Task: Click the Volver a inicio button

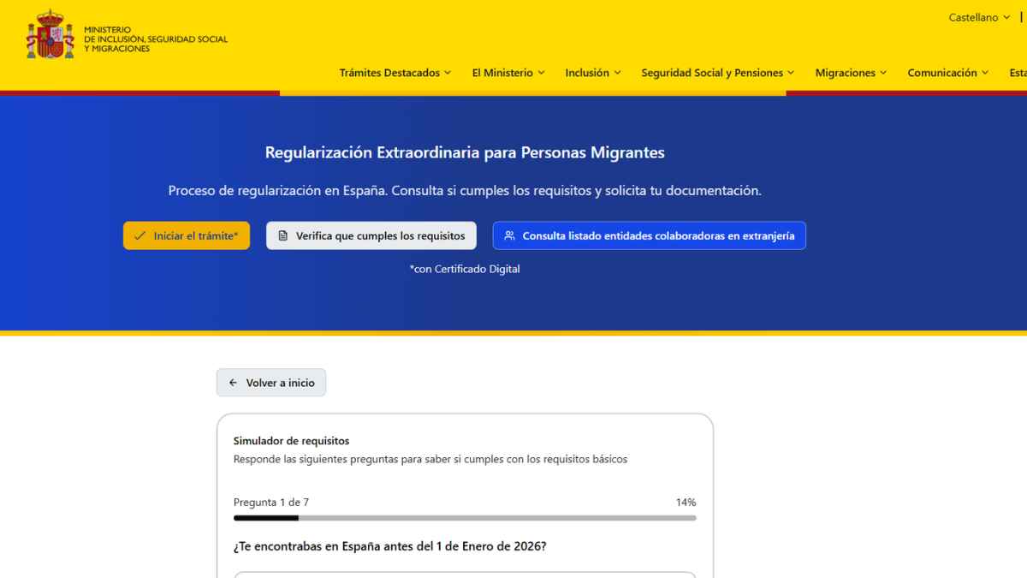Action: pyautogui.click(x=271, y=382)
